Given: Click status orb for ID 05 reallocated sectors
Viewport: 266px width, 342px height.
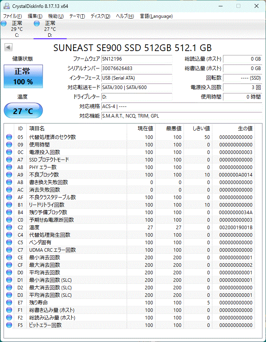Looking at the screenshot, I should (x=9, y=137).
